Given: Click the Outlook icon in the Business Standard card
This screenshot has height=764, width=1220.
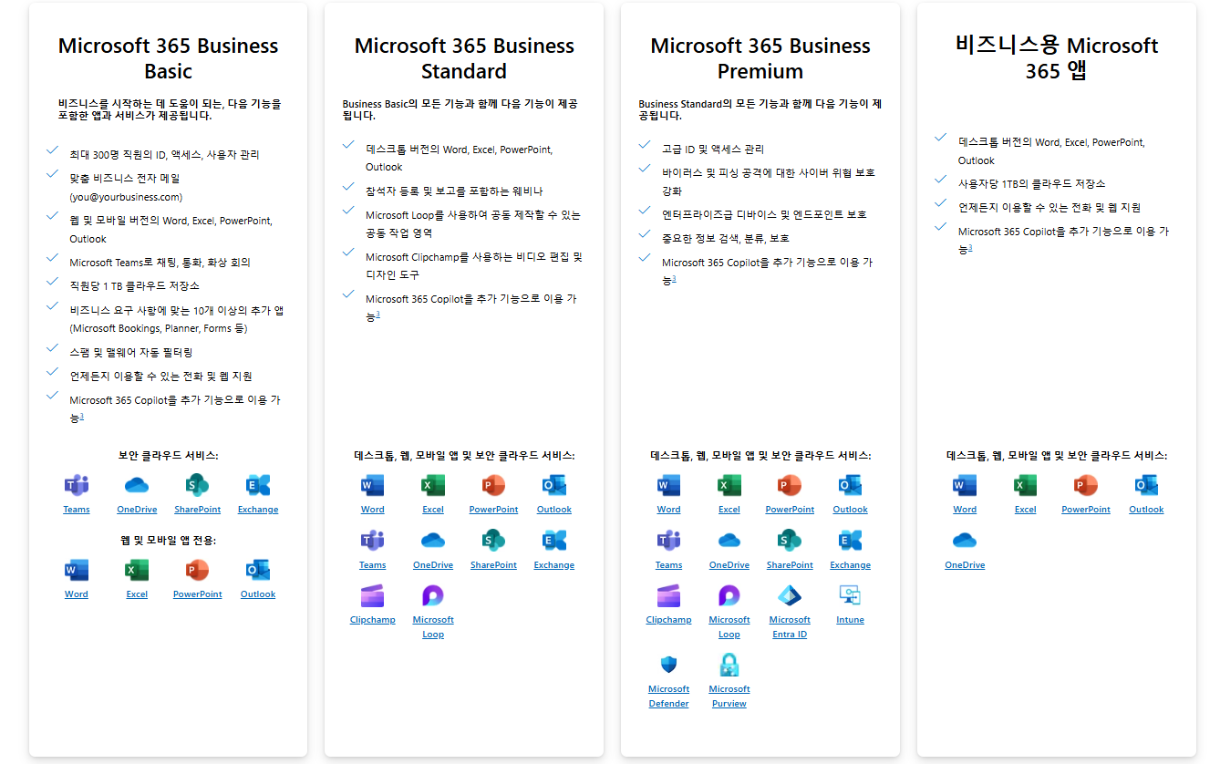Looking at the screenshot, I should pyautogui.click(x=554, y=485).
